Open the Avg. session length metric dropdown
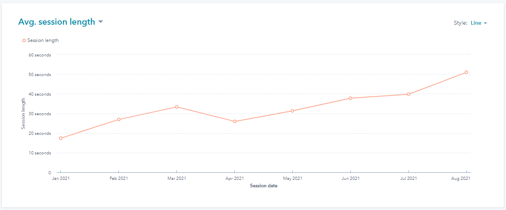Image resolution: width=506 pixels, height=210 pixels. coord(57,22)
